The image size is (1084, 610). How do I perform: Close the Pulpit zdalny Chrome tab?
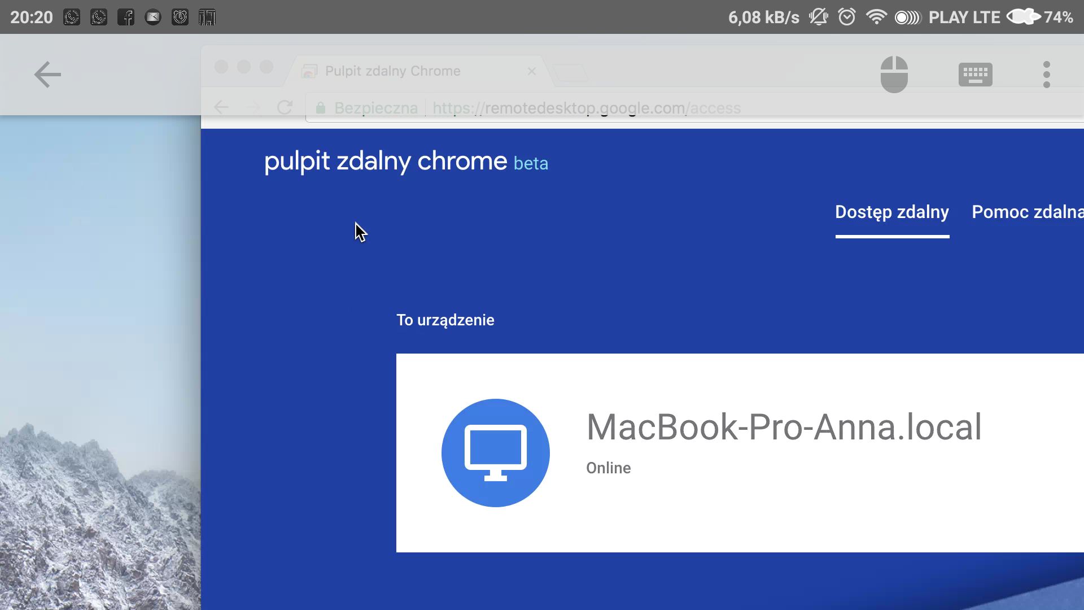(x=531, y=71)
